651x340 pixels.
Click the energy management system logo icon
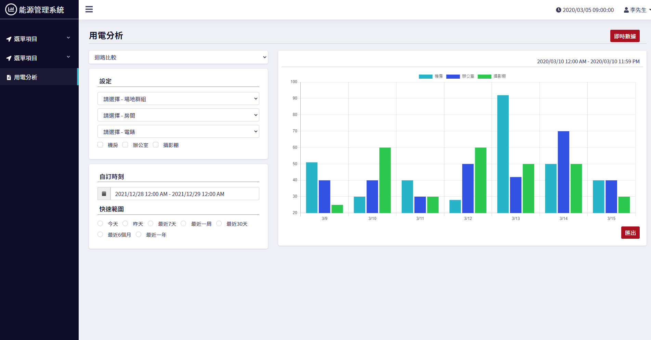pyautogui.click(x=11, y=10)
